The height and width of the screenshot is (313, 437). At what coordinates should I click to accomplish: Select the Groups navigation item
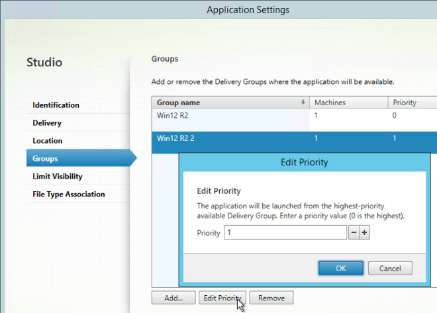point(46,159)
